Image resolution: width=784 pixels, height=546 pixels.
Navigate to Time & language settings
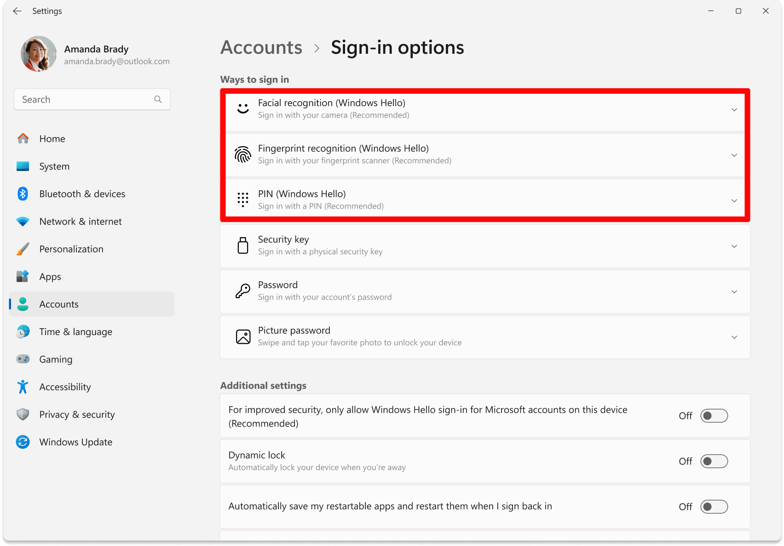pyautogui.click(x=75, y=331)
